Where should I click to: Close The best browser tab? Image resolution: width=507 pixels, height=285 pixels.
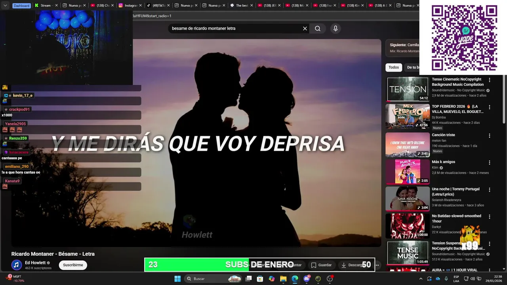pos(252,6)
